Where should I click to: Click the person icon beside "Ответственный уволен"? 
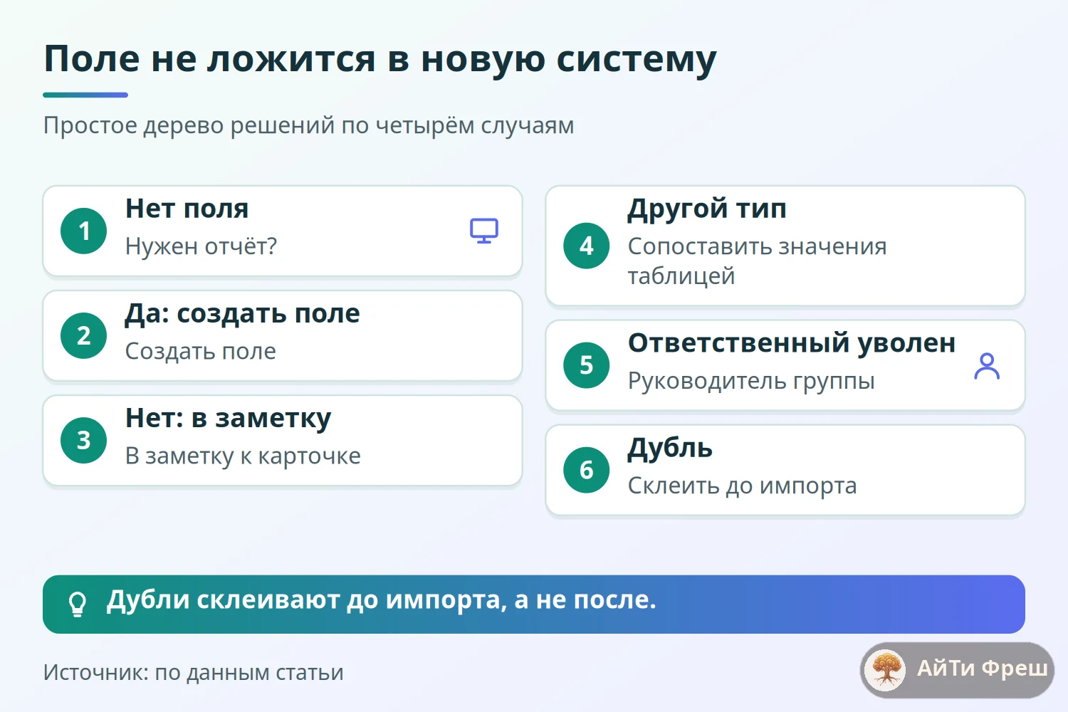987,365
